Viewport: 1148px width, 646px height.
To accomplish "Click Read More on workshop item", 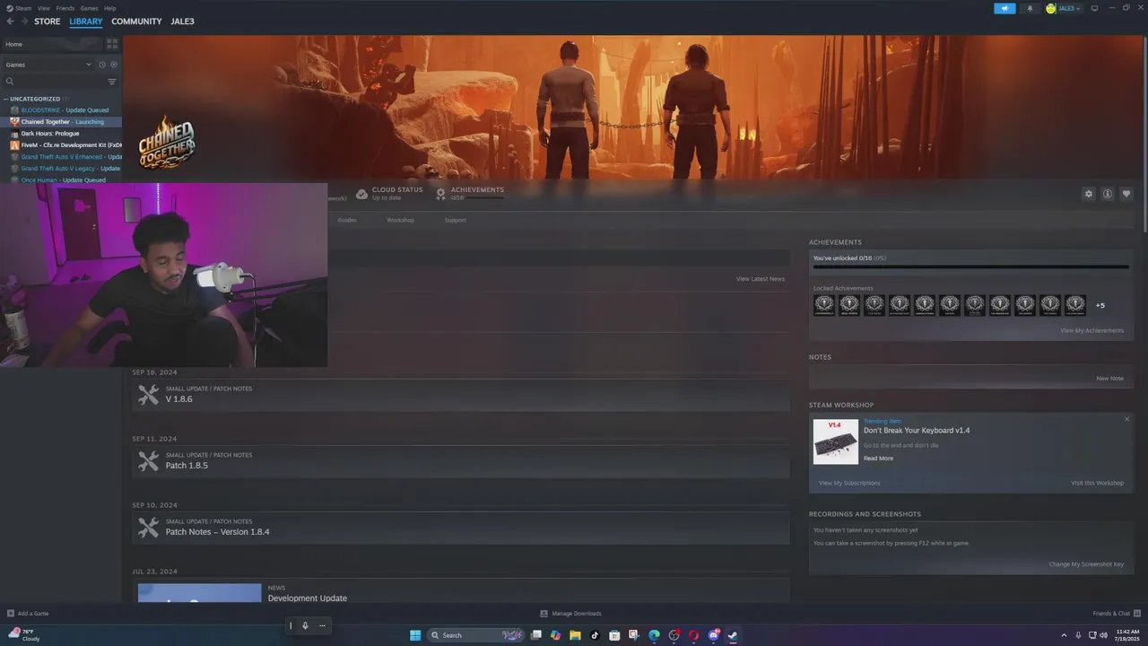I will click(878, 458).
